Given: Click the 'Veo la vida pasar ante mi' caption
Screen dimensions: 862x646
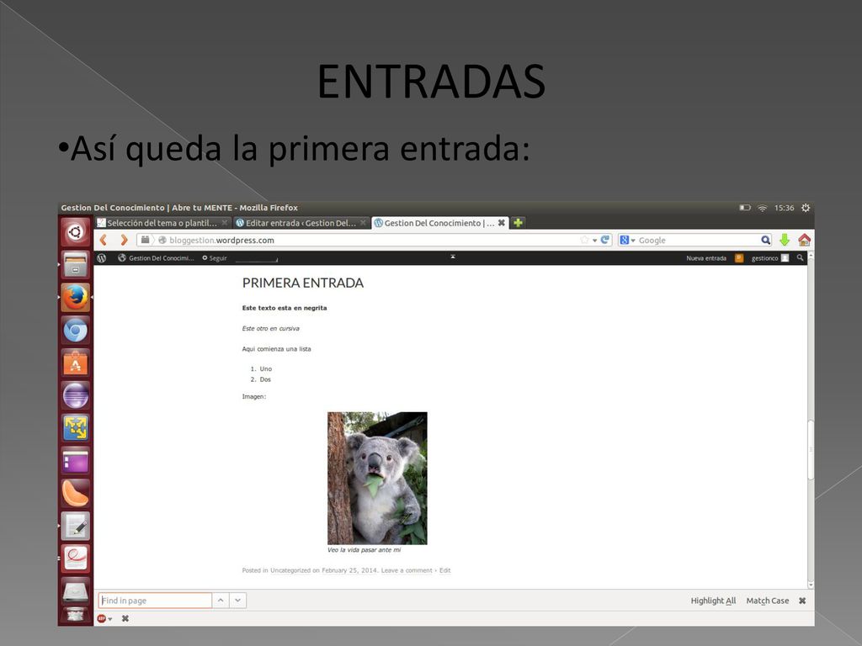Looking at the screenshot, I should [364, 550].
